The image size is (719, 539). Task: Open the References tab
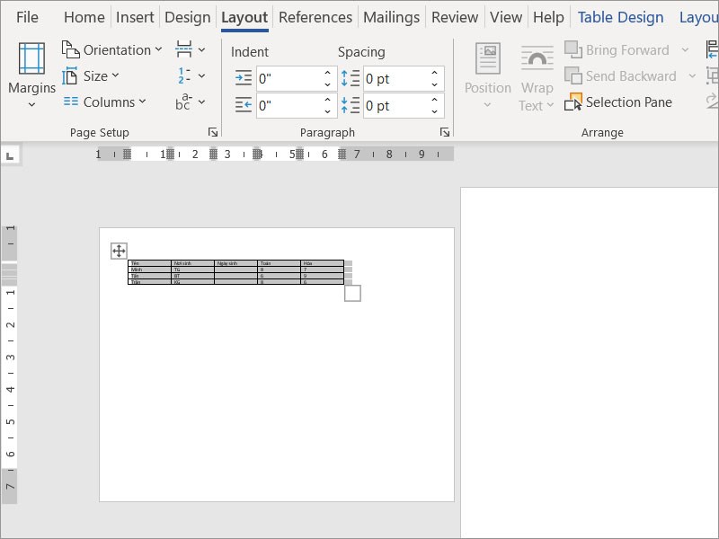point(315,17)
